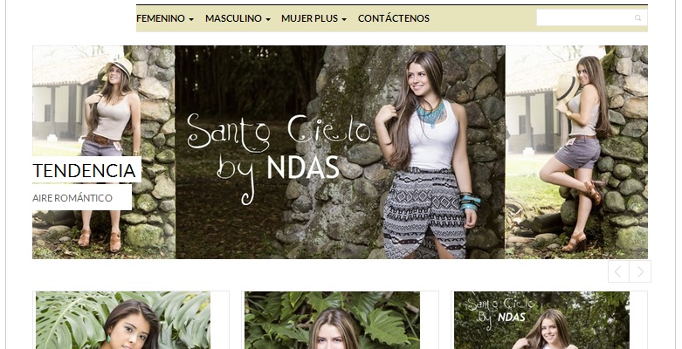Open the right slide with woman holding hat
Screen dimensions: 682x349
[576, 152]
